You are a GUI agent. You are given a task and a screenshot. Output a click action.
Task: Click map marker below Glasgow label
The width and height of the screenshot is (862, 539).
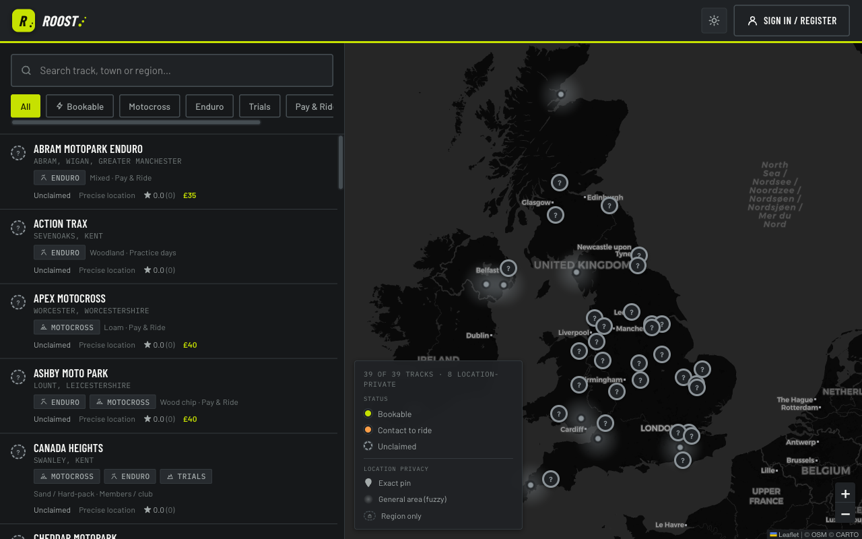coord(556,215)
